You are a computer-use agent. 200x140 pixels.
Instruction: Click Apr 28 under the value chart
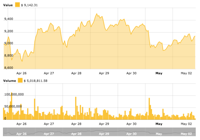pyautogui.click(x=76, y=73)
